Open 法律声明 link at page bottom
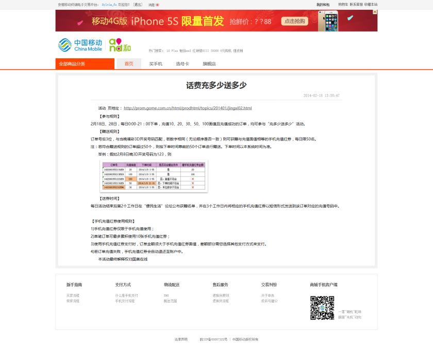The height and width of the screenshot is (344, 433). (181, 339)
